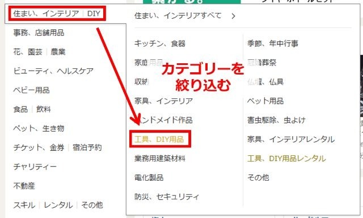This screenshot has width=363, height=218.
Task: Select the レンタル category in left list
Action: [x=58, y=205]
